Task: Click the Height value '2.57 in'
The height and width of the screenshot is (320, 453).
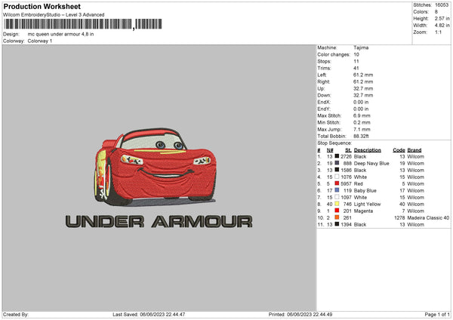Action: [x=442, y=18]
